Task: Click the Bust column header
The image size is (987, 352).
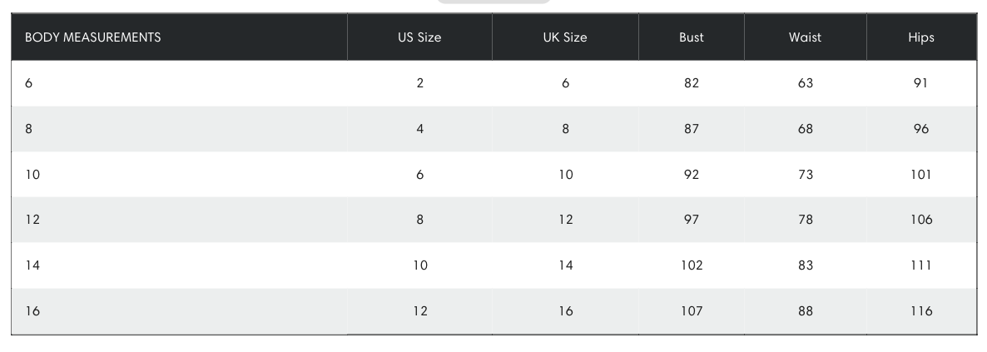Action: (692, 37)
